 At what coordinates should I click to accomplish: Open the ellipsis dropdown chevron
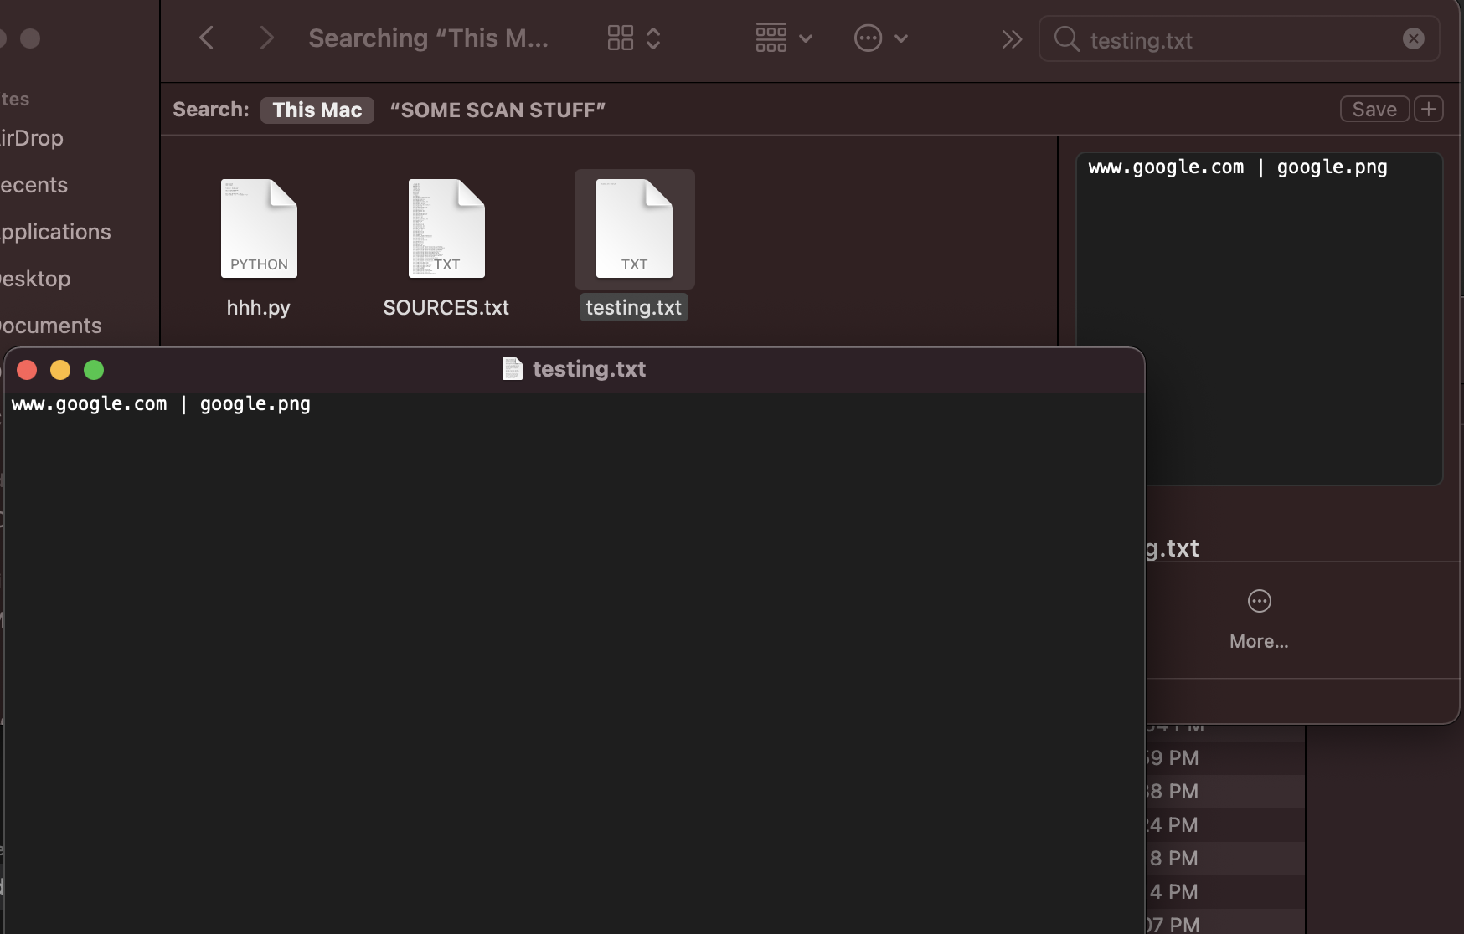click(900, 38)
